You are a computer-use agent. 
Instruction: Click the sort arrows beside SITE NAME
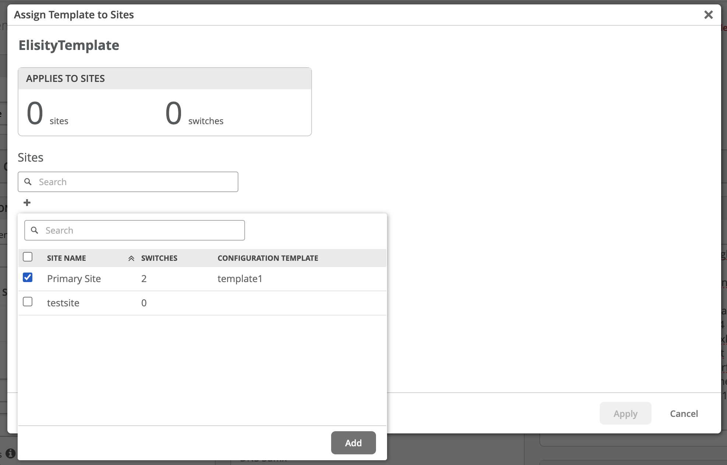(x=131, y=258)
